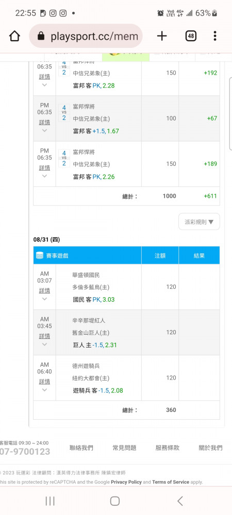The image size is (232, 515).
Task: Open 詳情 link for AM 03:07 game
Action: tap(44, 290)
